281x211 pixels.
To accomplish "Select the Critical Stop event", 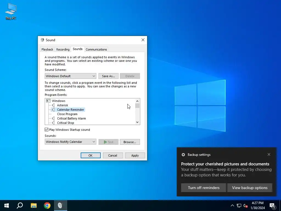I will [x=65, y=123].
